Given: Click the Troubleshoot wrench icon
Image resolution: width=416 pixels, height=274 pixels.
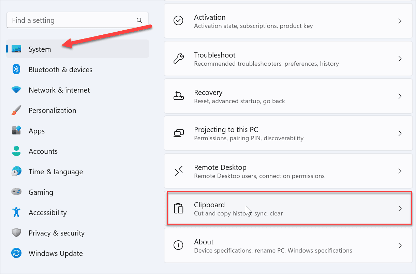Looking at the screenshot, I should (x=179, y=59).
